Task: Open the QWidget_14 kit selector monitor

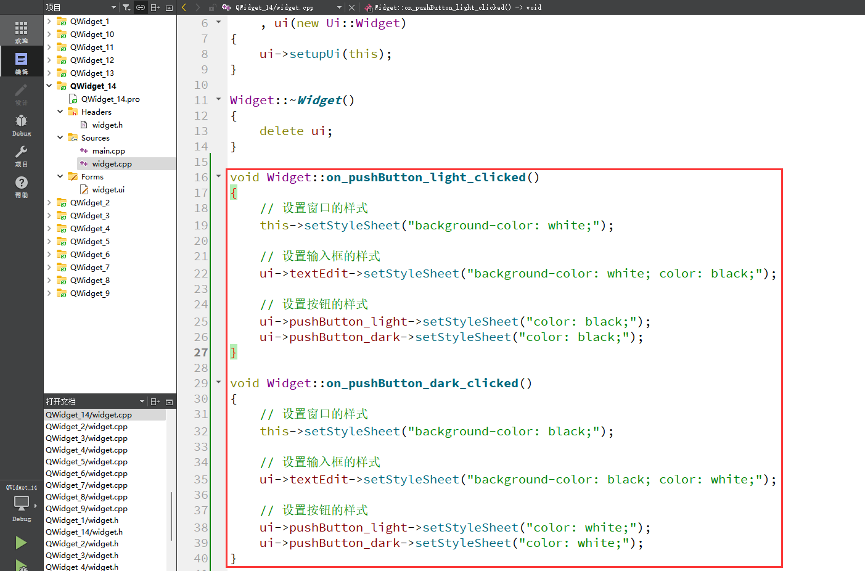Action: pyautogui.click(x=22, y=503)
